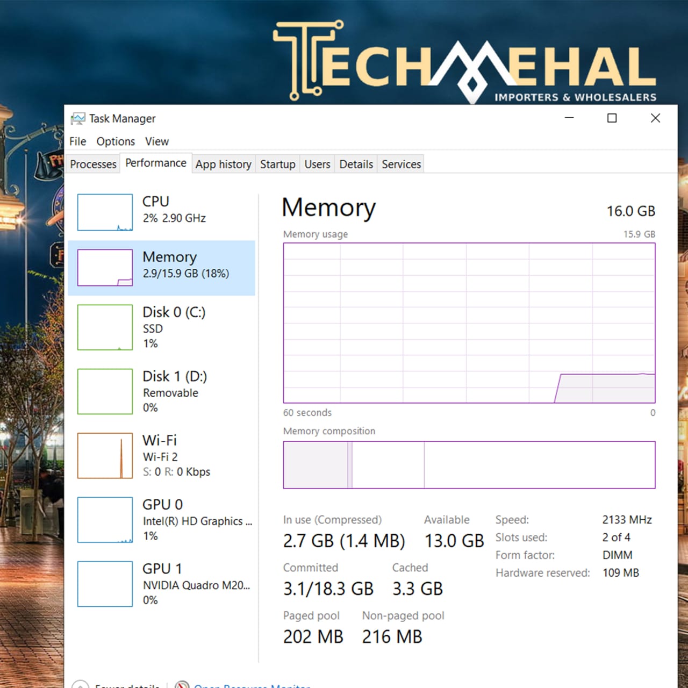The image size is (688, 688).
Task: Click the Committed value 3.1/18.3 GB
Action: pyautogui.click(x=328, y=589)
